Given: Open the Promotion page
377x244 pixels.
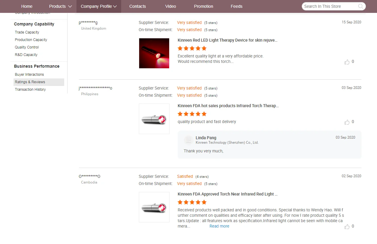Looking at the screenshot, I should click(204, 6).
